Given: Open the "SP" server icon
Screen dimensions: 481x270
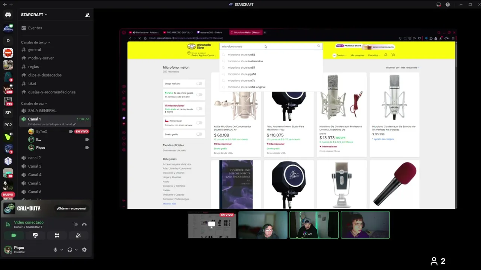Looking at the screenshot, I should pyautogui.click(x=8, y=112).
